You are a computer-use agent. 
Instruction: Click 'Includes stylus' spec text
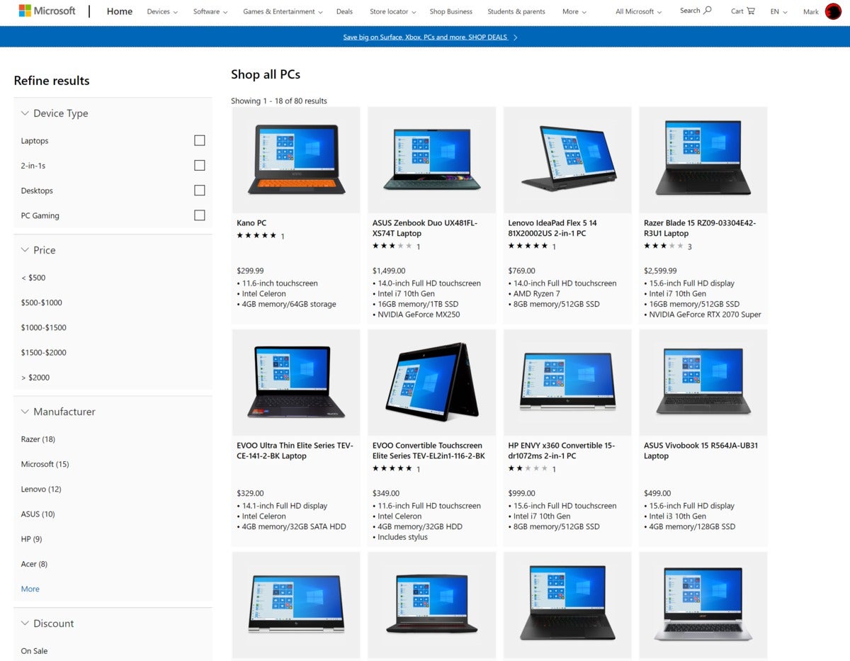[402, 537]
